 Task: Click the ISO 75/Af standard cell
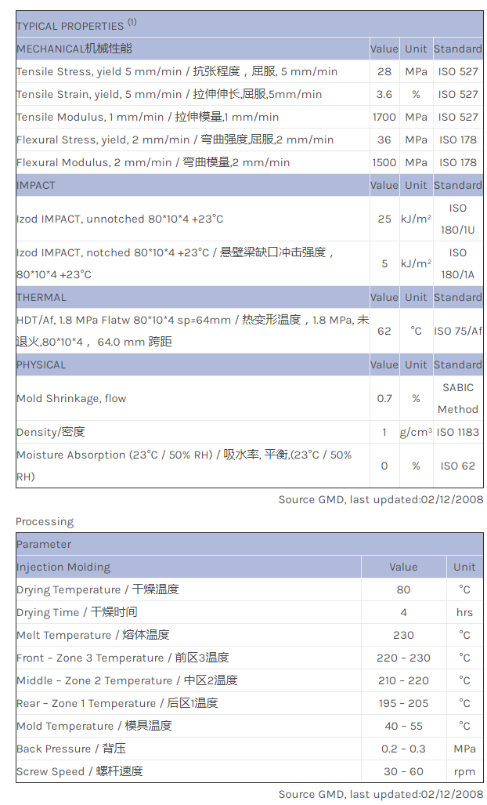pyautogui.click(x=458, y=331)
